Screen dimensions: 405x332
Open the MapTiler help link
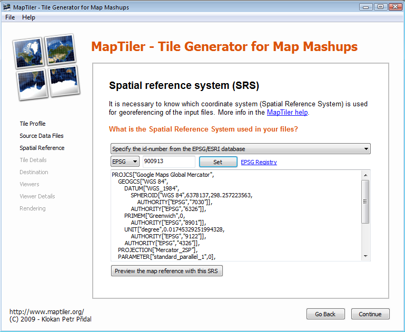click(287, 113)
